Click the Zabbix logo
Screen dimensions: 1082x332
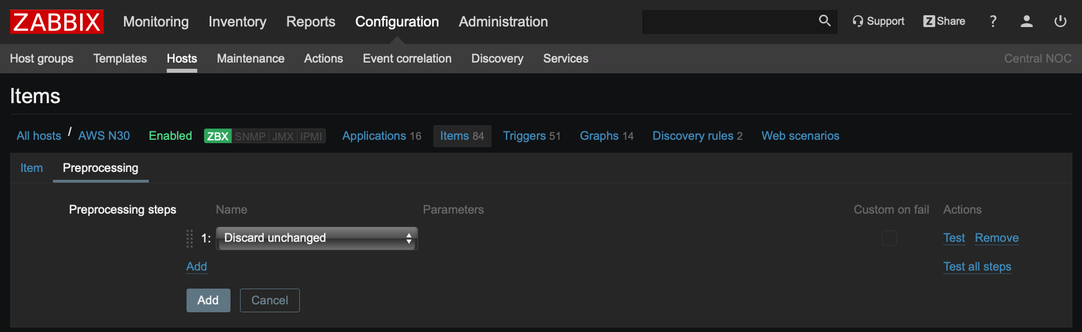coord(56,22)
